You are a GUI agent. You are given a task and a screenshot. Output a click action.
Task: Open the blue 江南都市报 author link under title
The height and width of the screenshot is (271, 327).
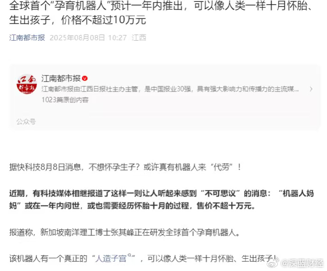pyautogui.click(x=27, y=38)
